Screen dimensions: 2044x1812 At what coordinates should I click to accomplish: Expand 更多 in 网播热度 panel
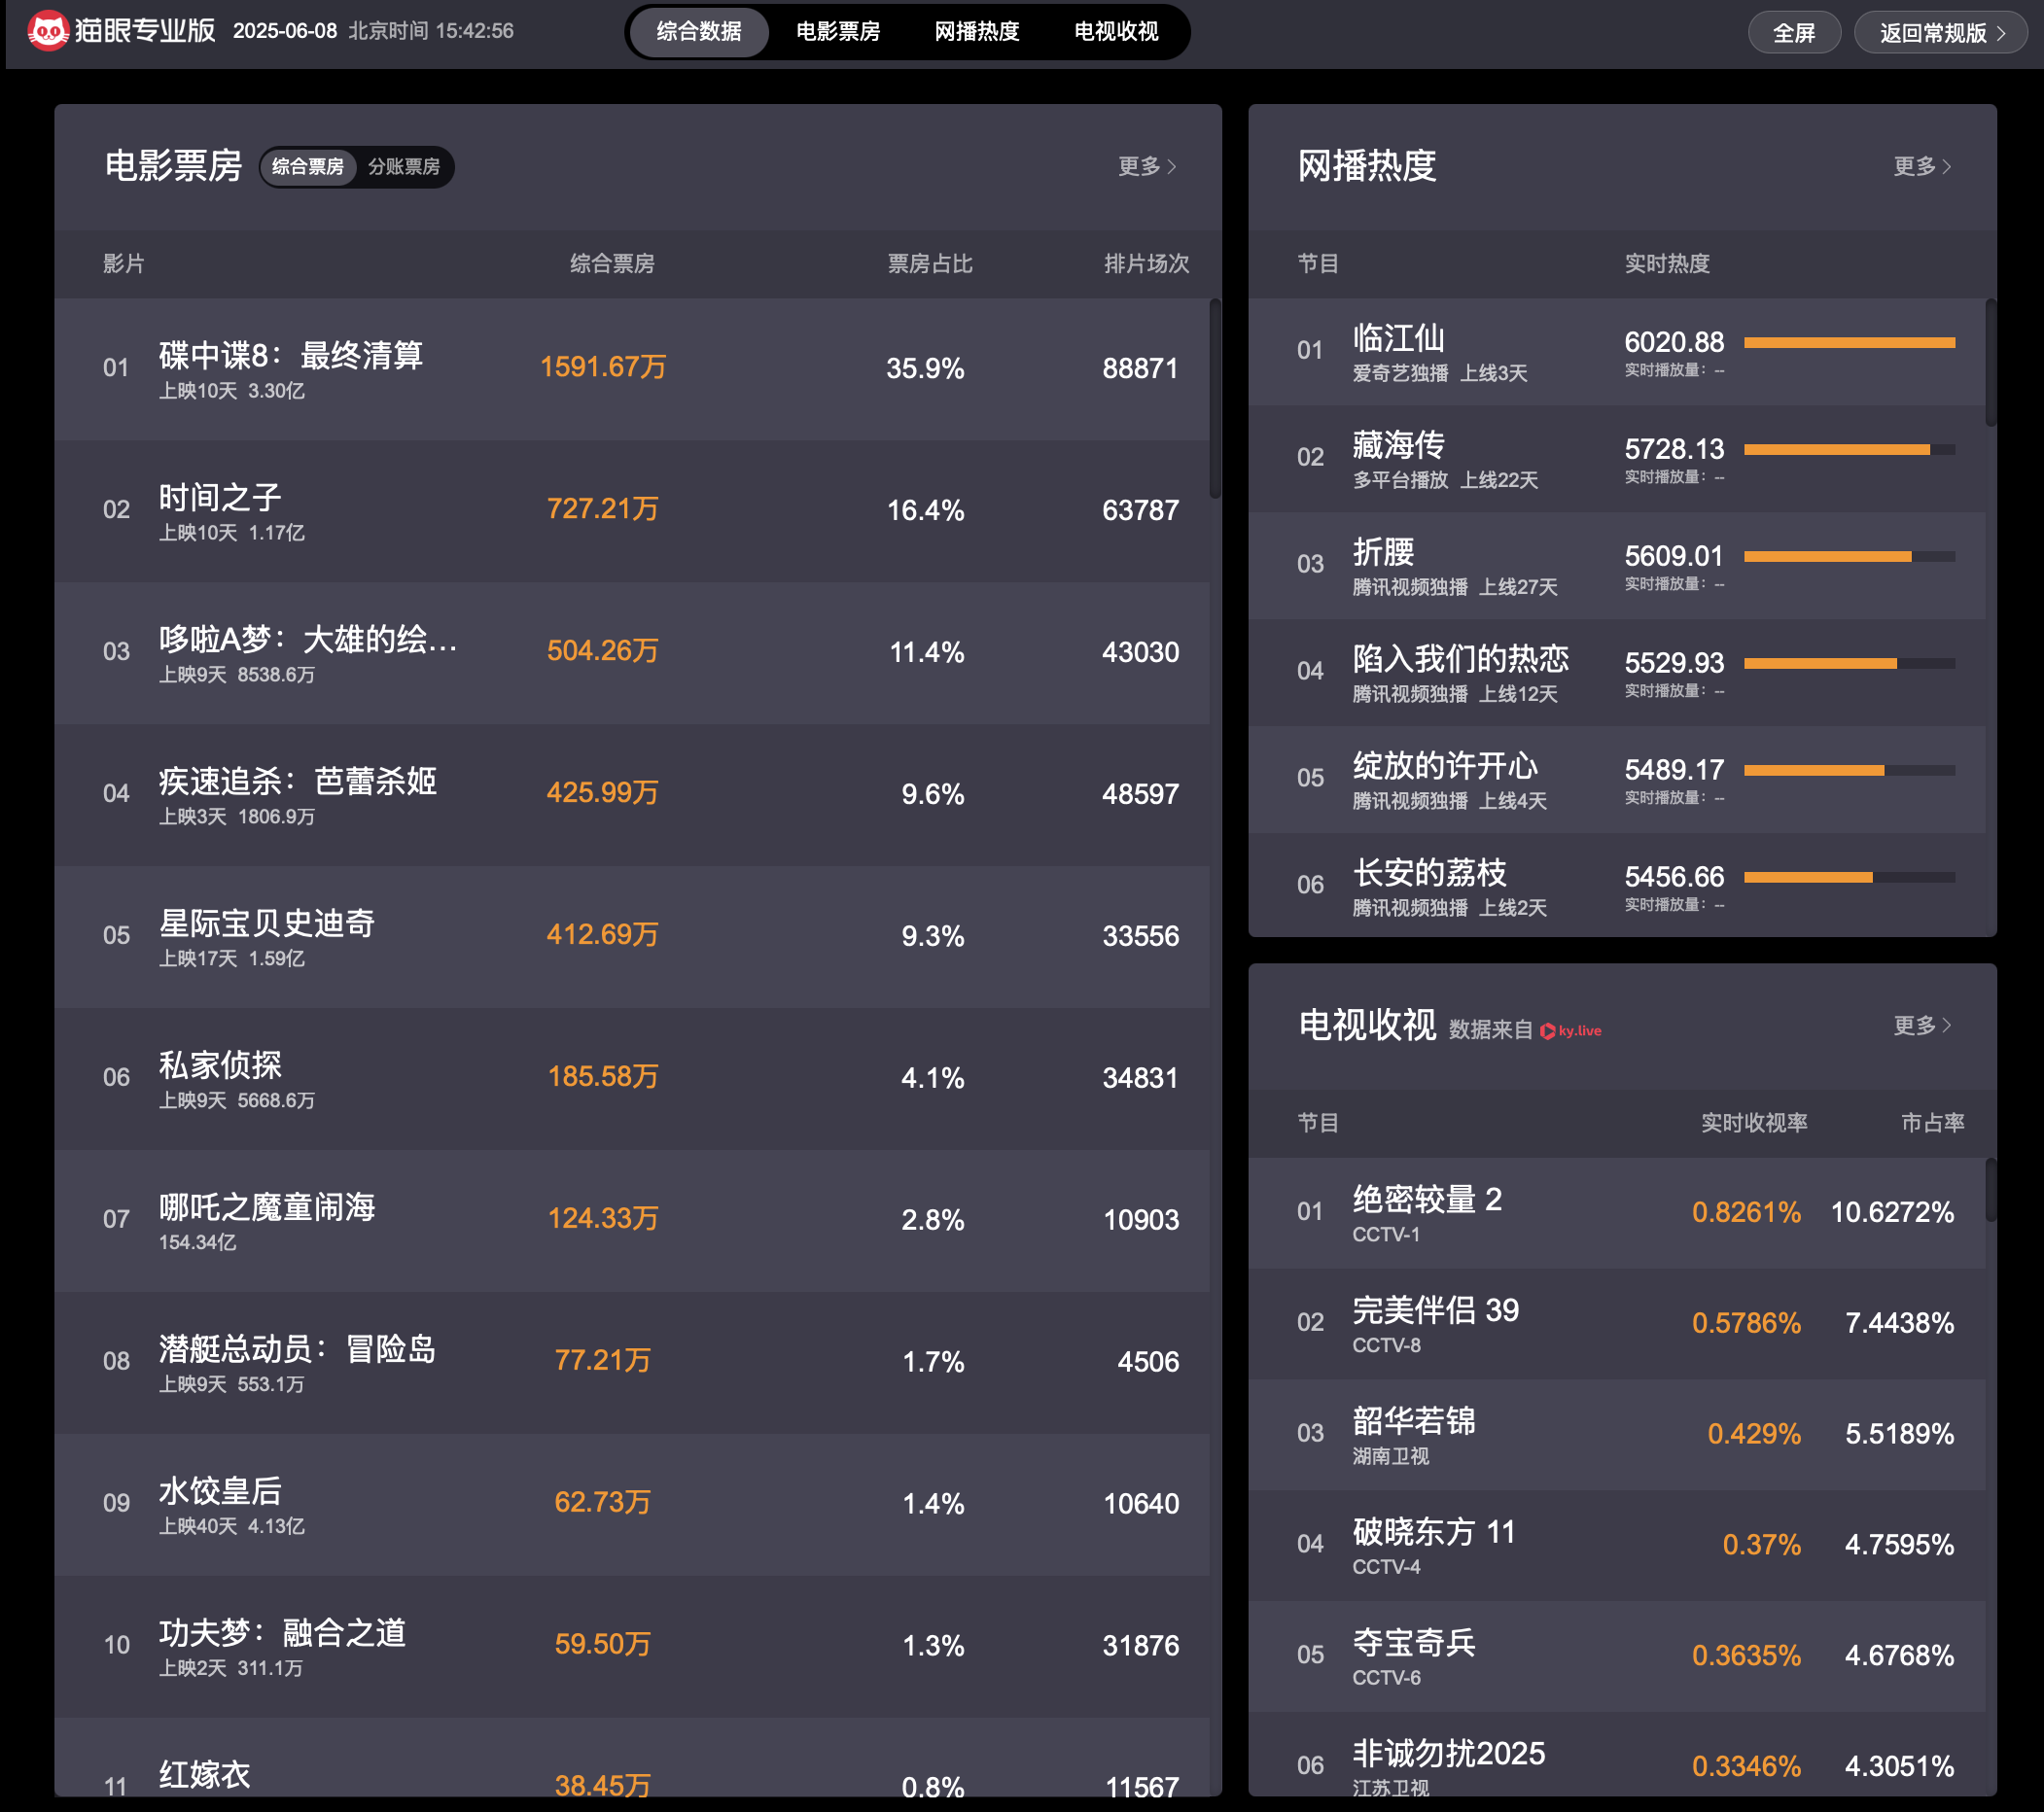[1921, 166]
